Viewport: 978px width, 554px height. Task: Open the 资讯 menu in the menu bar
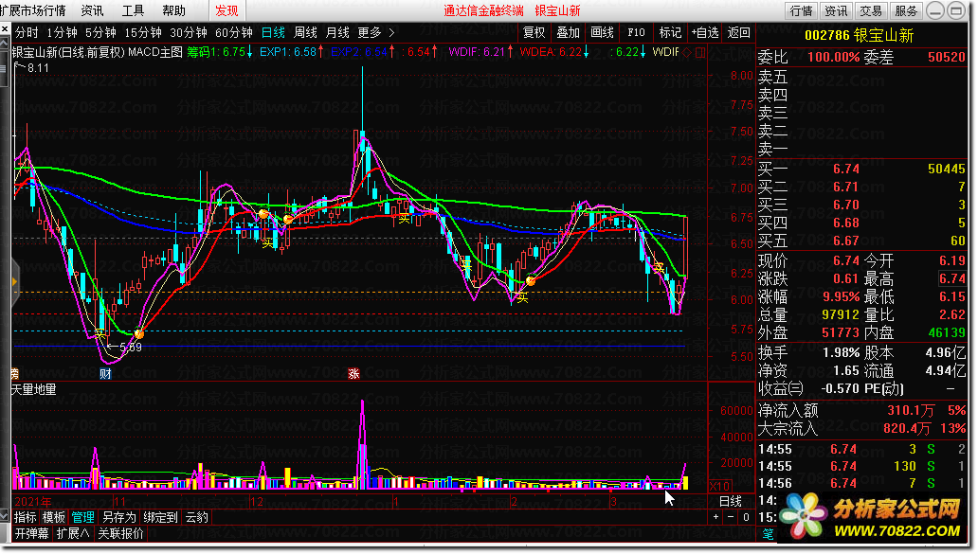click(92, 10)
